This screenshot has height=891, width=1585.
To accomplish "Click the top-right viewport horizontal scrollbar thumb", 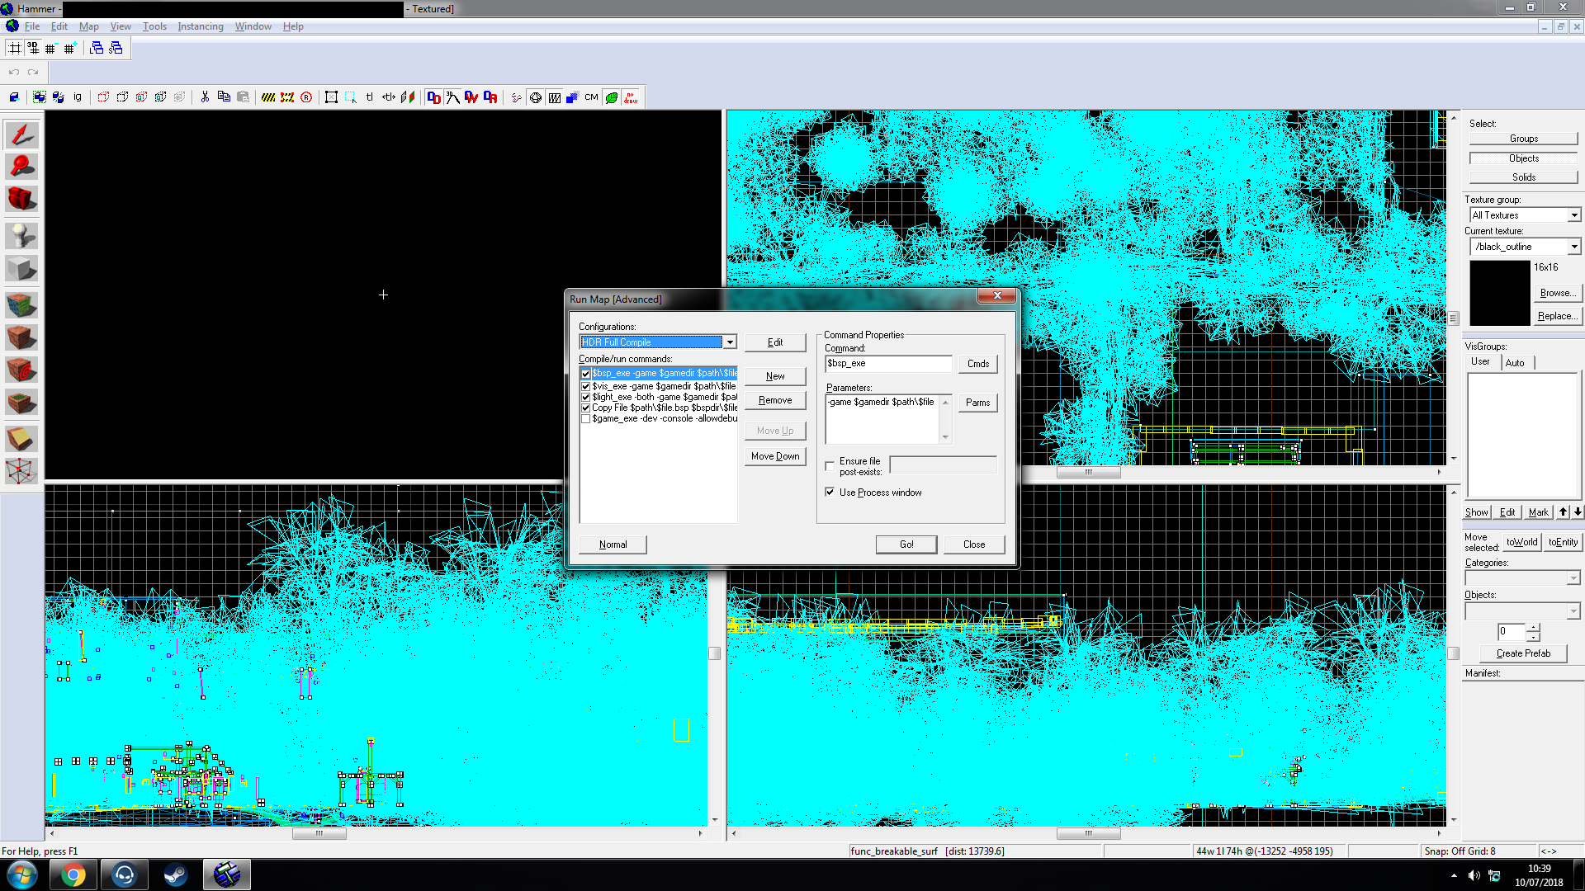I will pyautogui.click(x=1088, y=473).
